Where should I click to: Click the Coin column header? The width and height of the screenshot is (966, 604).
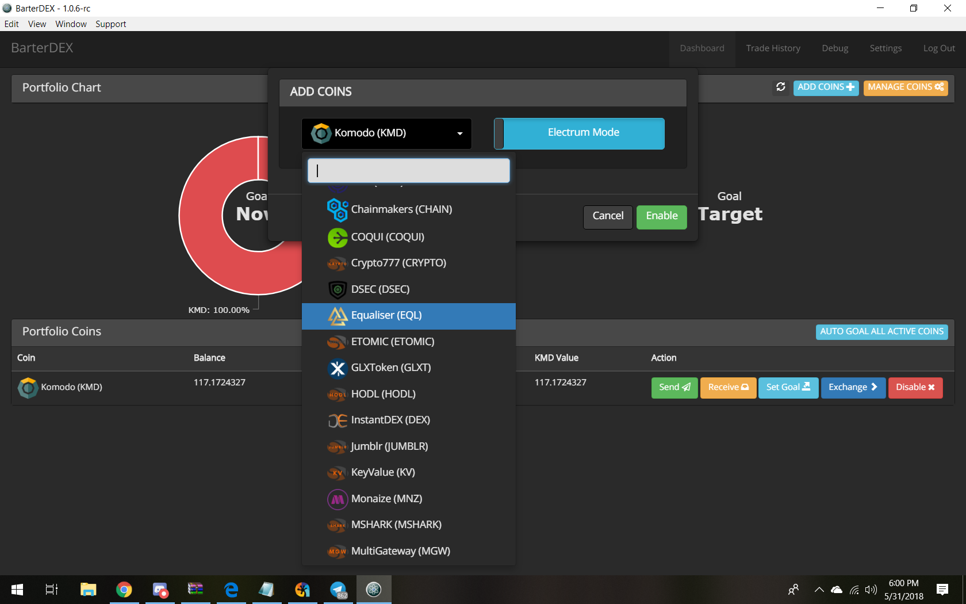pyautogui.click(x=26, y=358)
